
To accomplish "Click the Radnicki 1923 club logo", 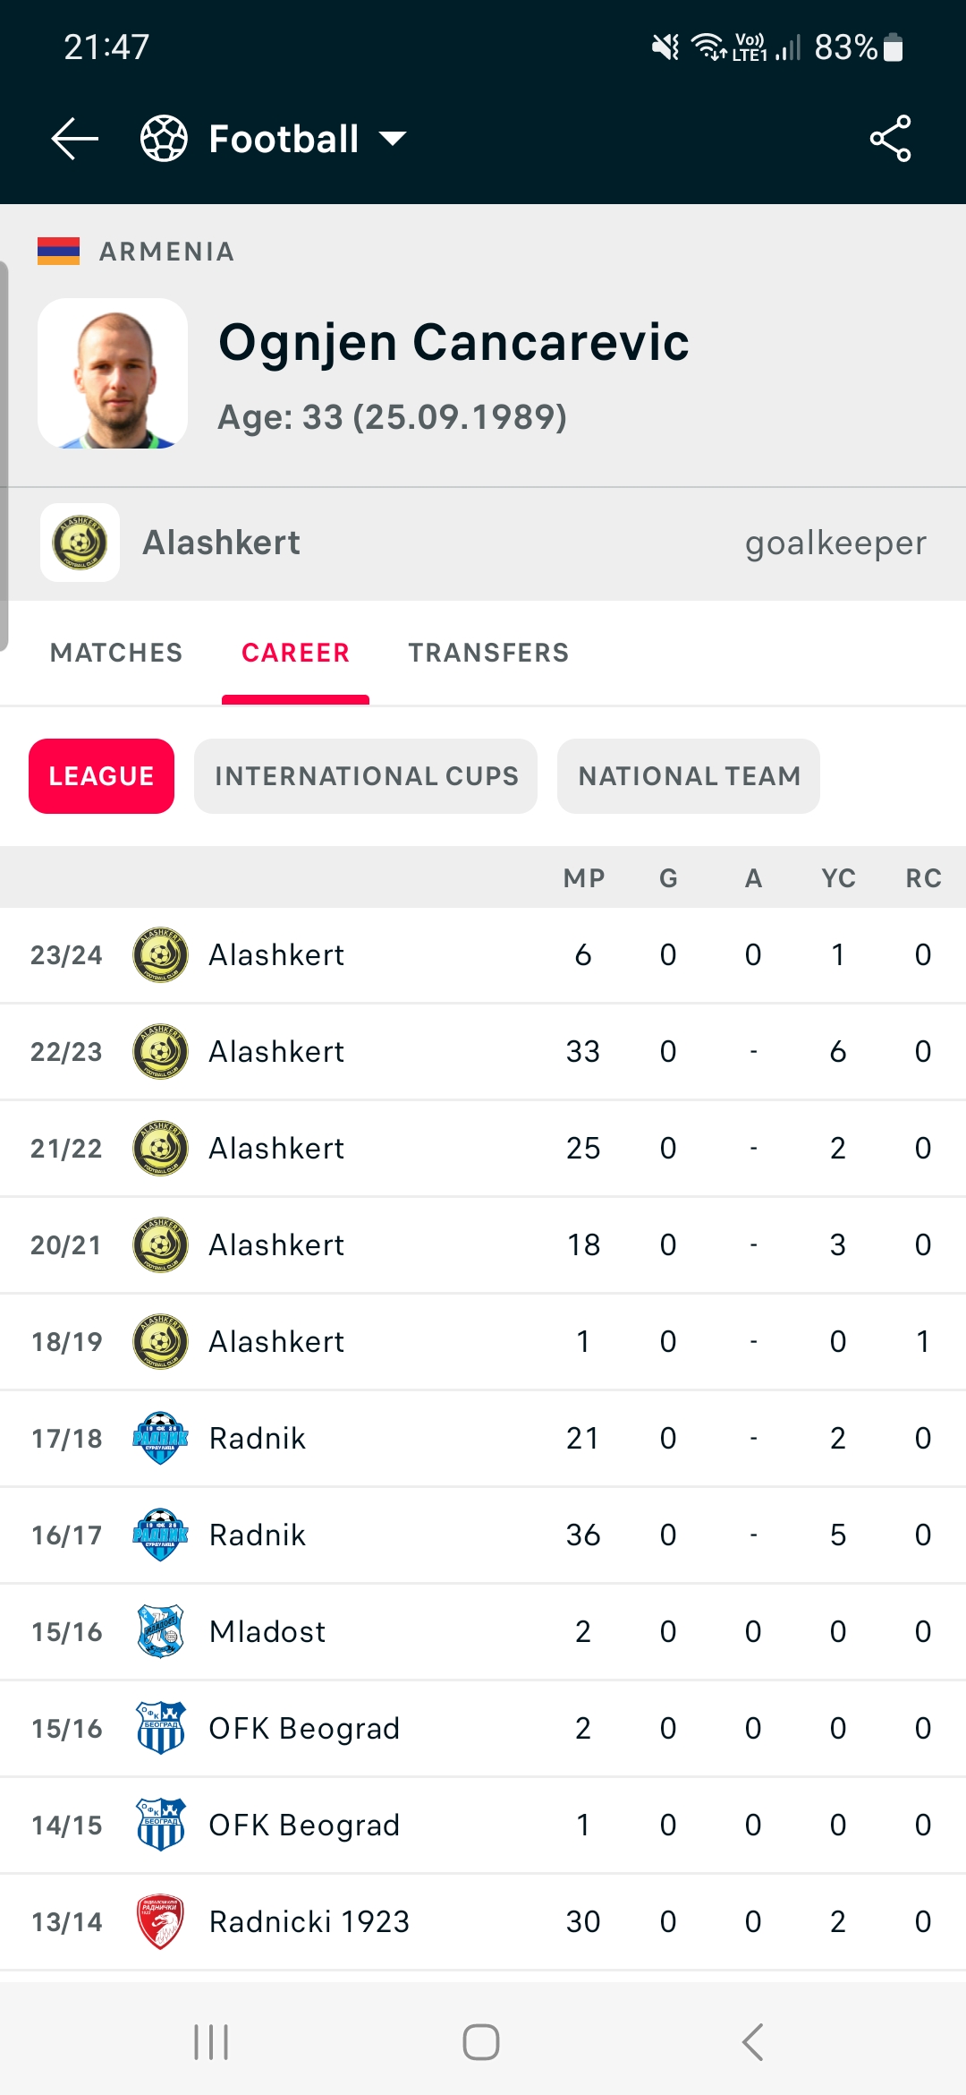I will click(x=159, y=1920).
